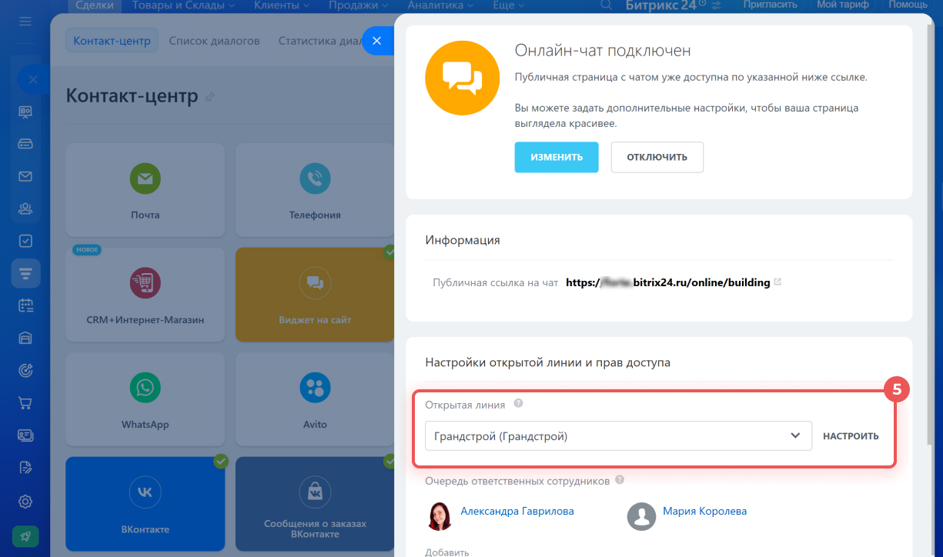The height and width of the screenshot is (557, 943).
Task: Click Мария Королева's avatar placeholder
Action: (641, 516)
